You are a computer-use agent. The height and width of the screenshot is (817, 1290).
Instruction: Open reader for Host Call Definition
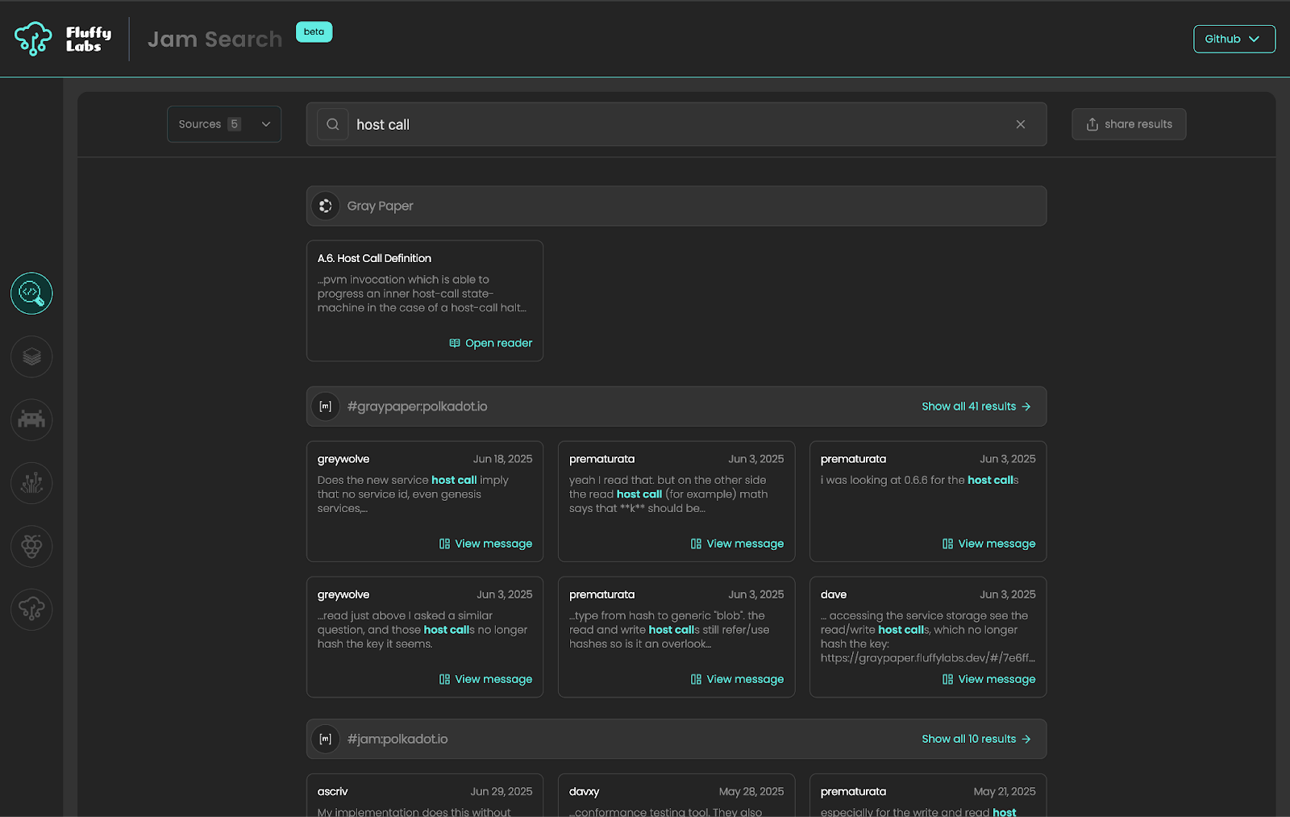490,343
